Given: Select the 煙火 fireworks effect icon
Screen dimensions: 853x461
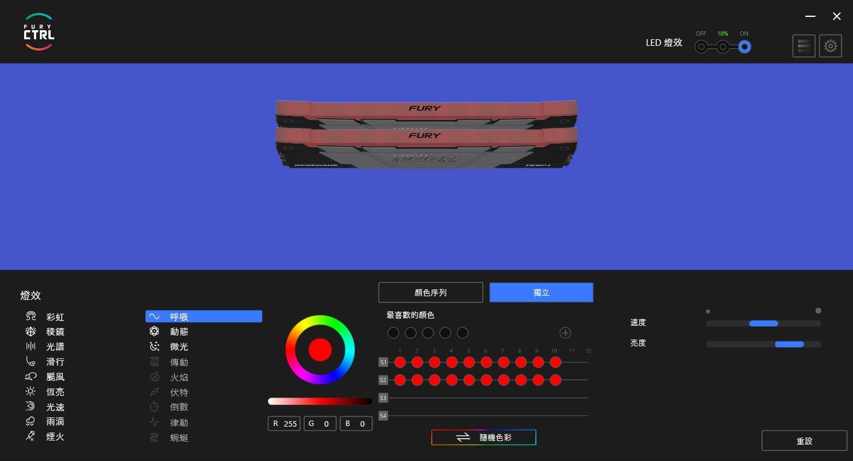Looking at the screenshot, I should 31,436.
